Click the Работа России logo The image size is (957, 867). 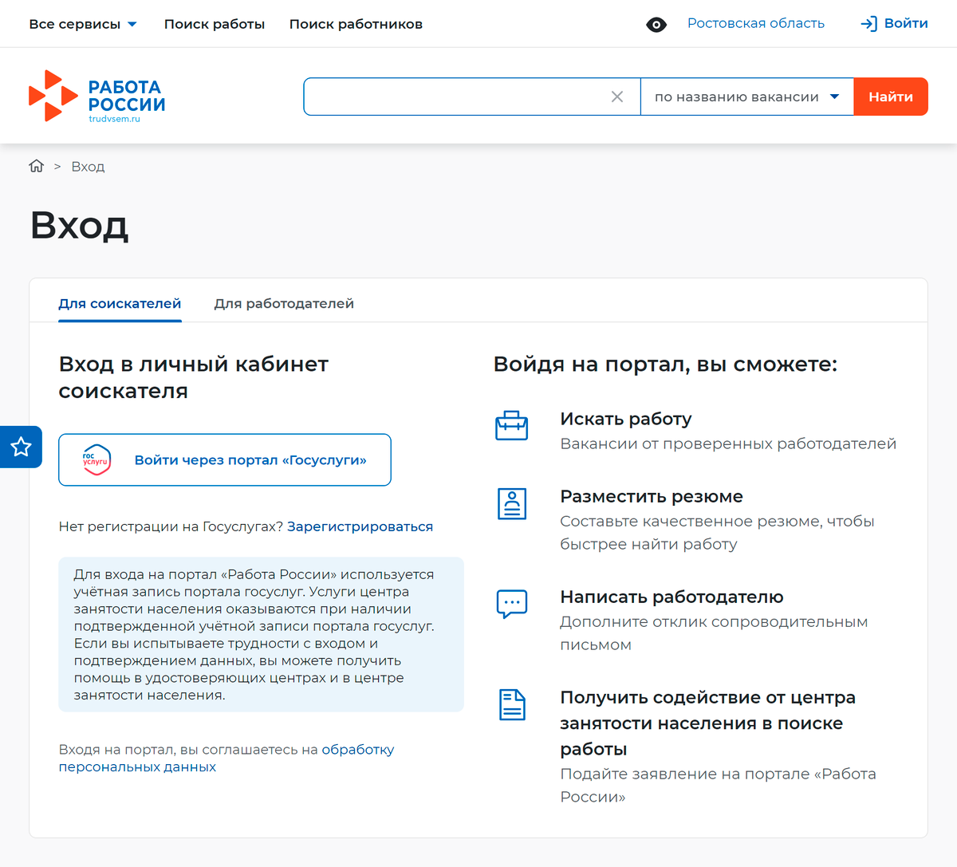[x=96, y=96]
